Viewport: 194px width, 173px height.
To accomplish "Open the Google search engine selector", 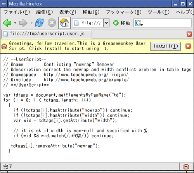I will click(x=139, y=23).
